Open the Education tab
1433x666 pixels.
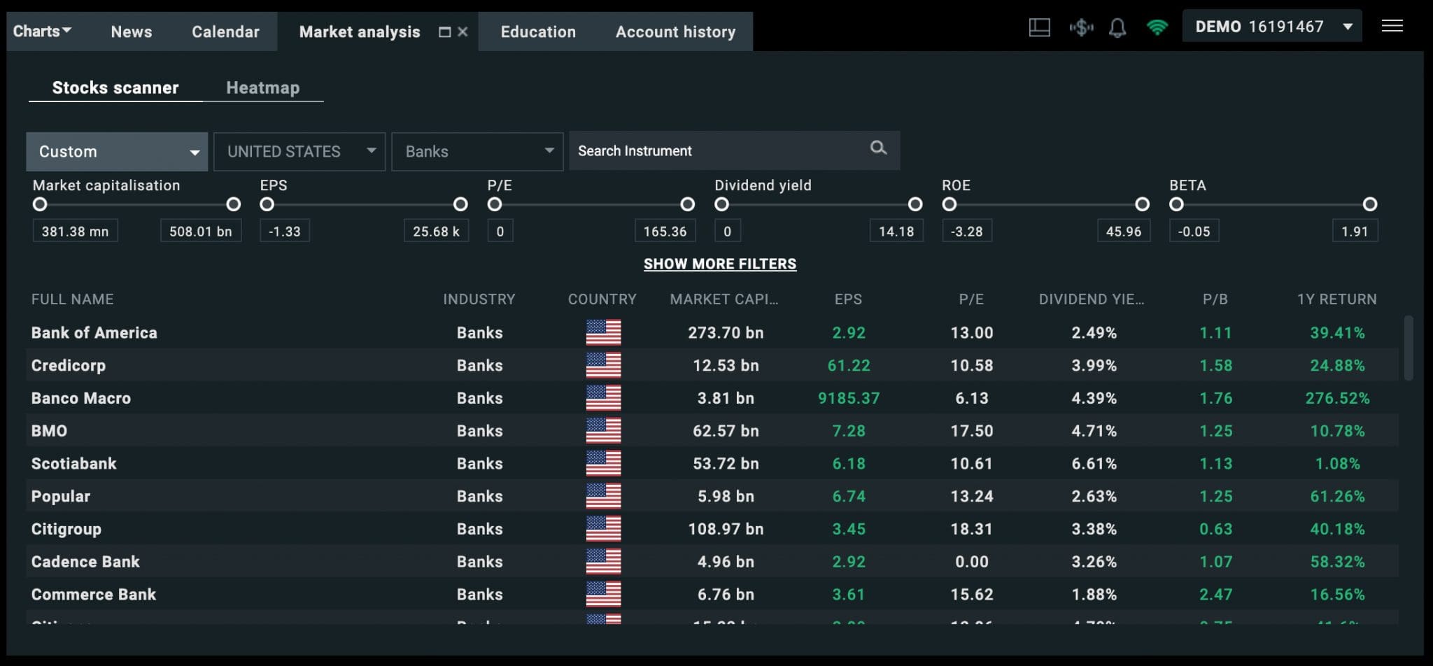tap(538, 31)
